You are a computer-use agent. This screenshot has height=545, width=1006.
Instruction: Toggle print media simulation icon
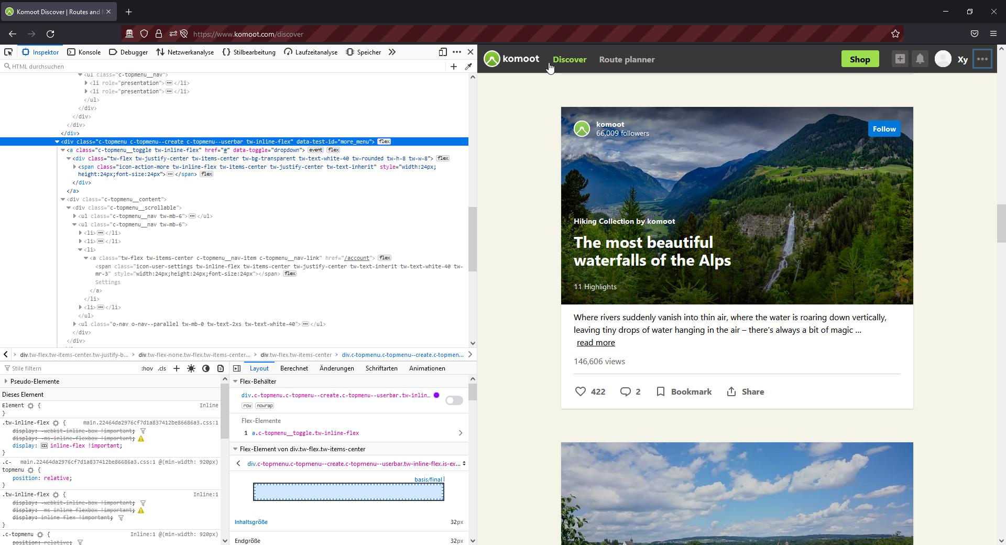pyautogui.click(x=221, y=368)
